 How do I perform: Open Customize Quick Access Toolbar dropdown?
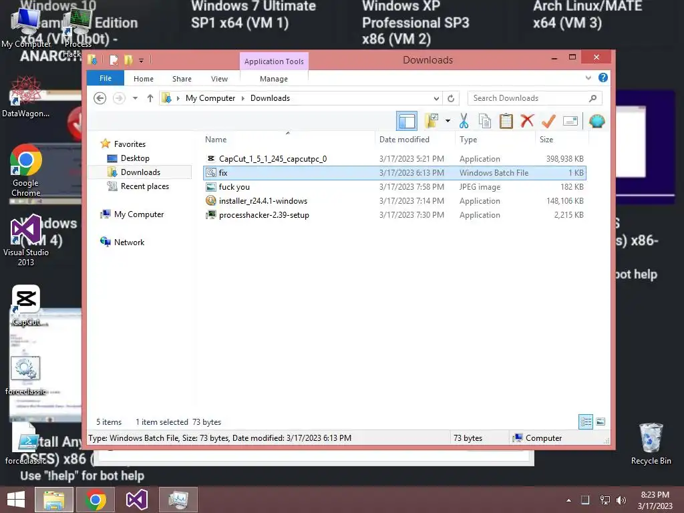click(x=142, y=60)
